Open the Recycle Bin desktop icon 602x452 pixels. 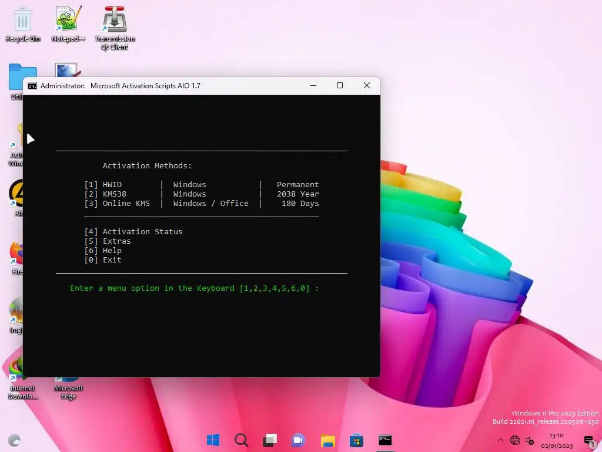coord(23,24)
